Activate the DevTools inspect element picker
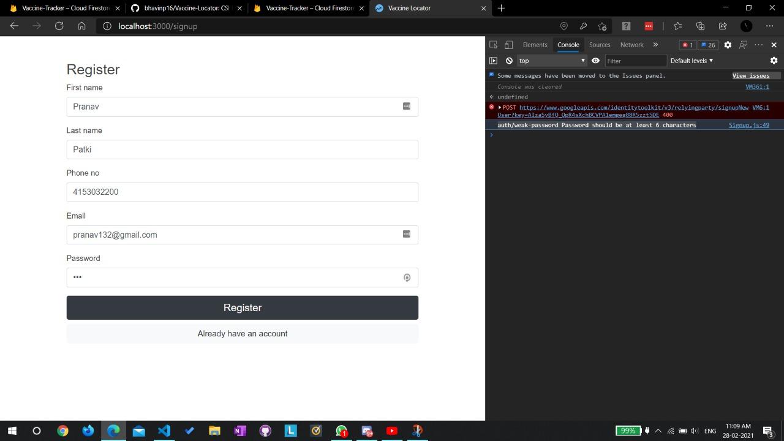 (x=494, y=45)
